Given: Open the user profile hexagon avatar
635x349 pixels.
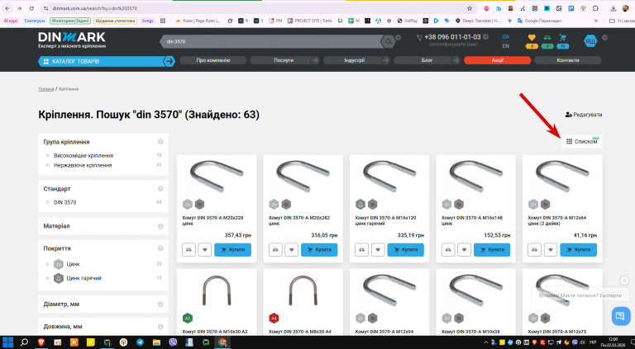Looking at the screenshot, I should [590, 40].
